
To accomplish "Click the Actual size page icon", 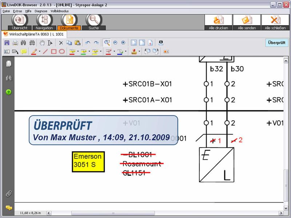I will pyautogui.click(x=150, y=43).
